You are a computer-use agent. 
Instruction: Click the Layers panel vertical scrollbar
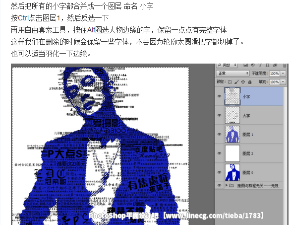[x=286, y=155]
